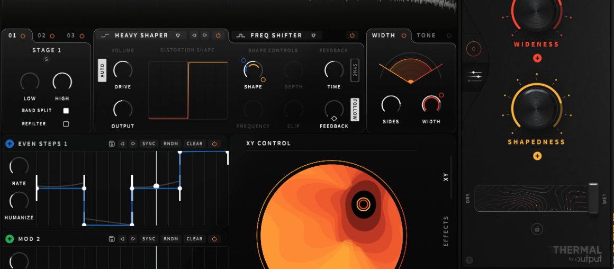Viewport: 614px width, 269px height.
Task: Select the EFFECTS vertical tab
Action: [446, 231]
